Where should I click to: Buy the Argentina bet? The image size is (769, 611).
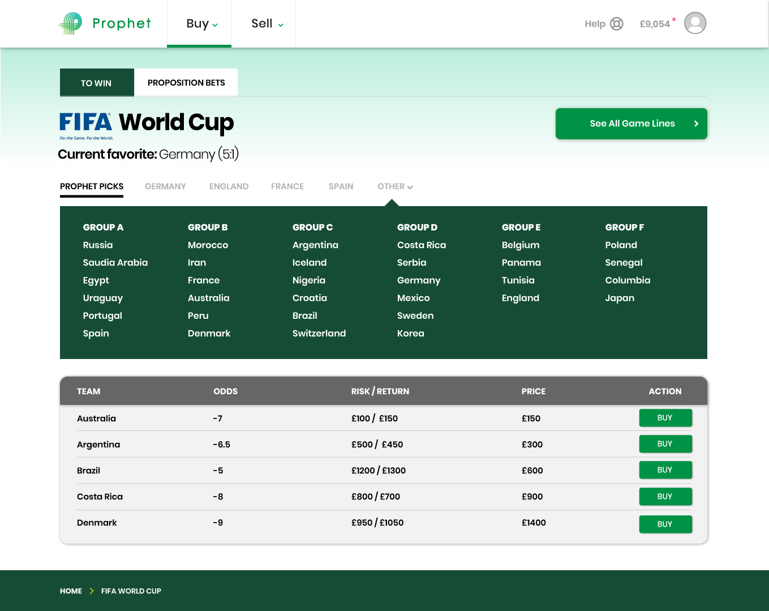[x=665, y=444]
